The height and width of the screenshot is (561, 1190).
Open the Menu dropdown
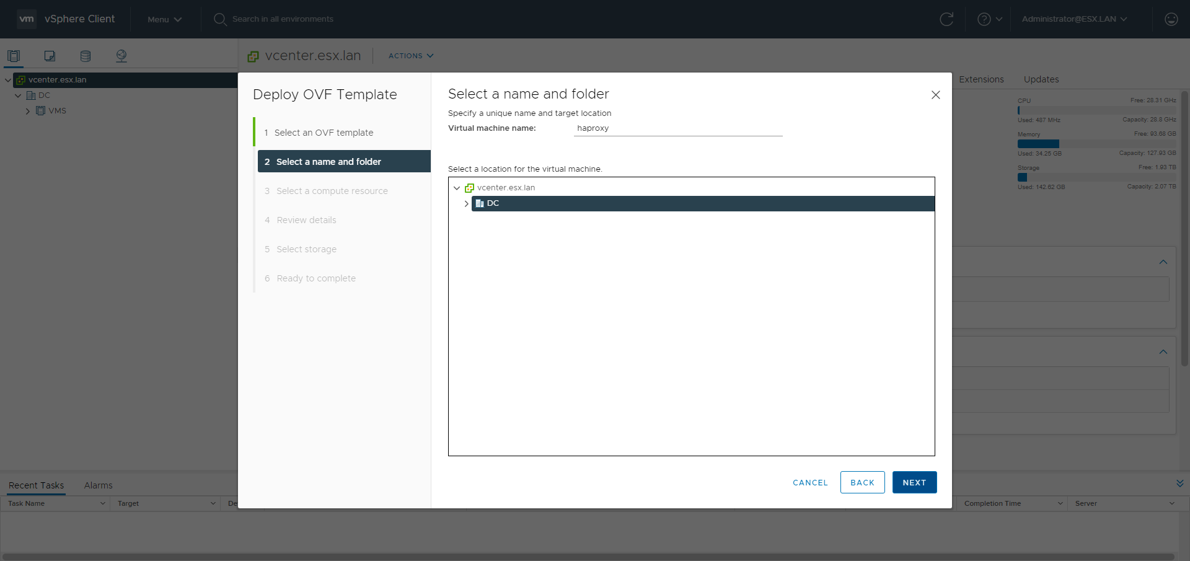click(x=164, y=19)
